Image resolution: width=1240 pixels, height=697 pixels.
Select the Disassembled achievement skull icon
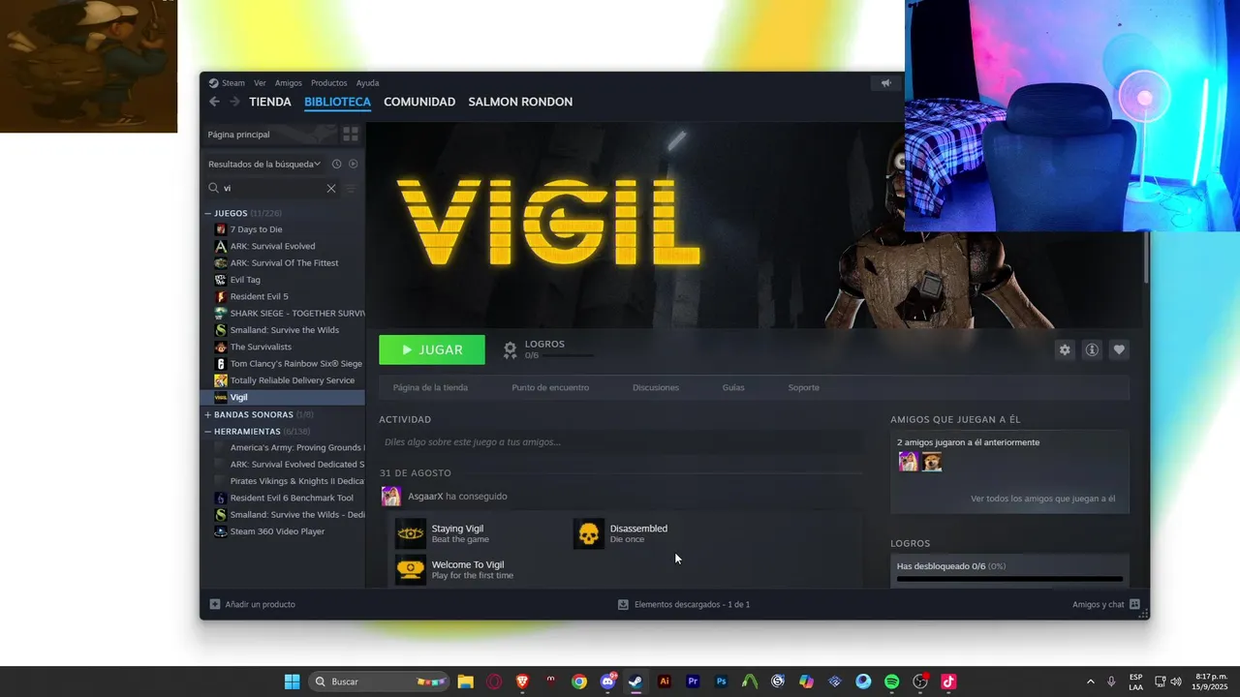click(589, 533)
